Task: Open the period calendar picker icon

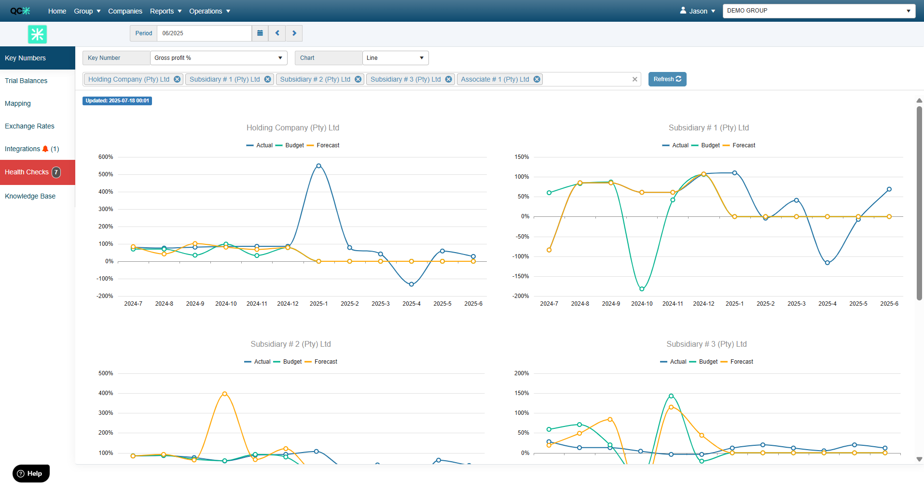Action: [260, 33]
